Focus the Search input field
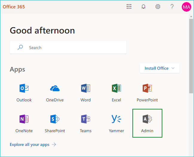This screenshot has height=157, width=194. tap(68, 47)
